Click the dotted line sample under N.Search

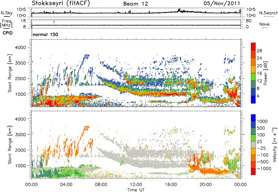269,17
